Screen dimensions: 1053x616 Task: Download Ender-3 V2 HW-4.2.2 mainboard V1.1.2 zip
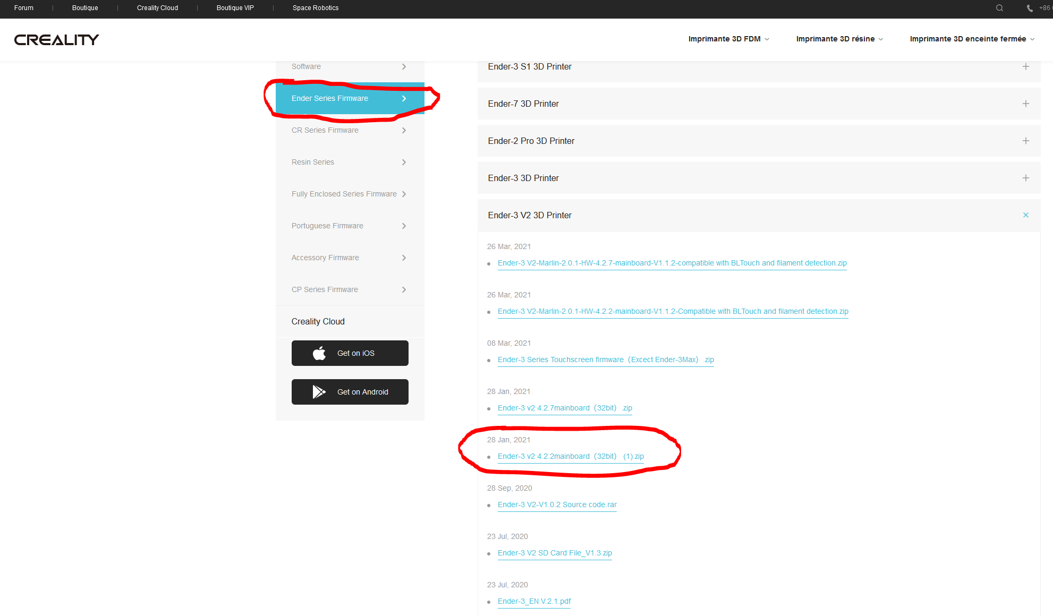tap(673, 311)
